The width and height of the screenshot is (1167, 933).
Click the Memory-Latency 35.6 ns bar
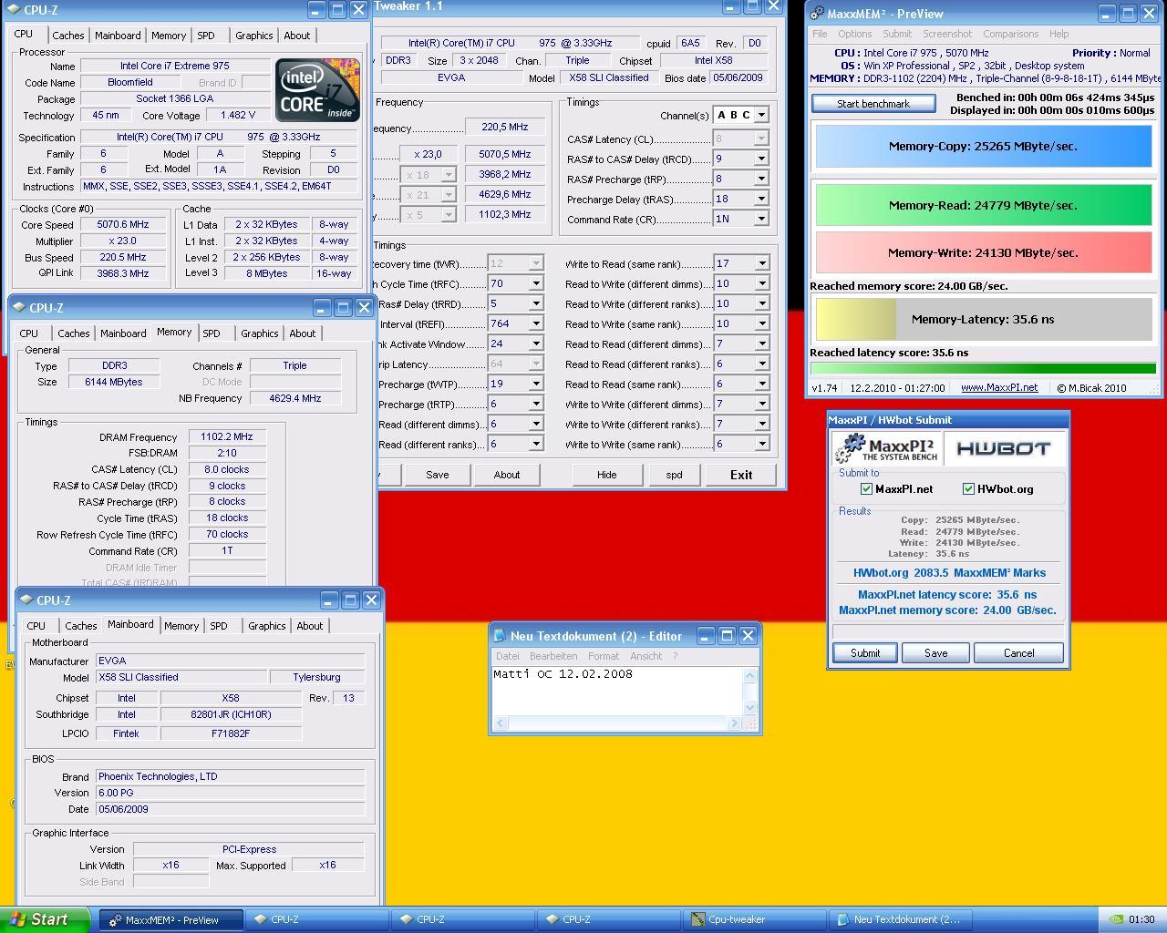tap(984, 320)
